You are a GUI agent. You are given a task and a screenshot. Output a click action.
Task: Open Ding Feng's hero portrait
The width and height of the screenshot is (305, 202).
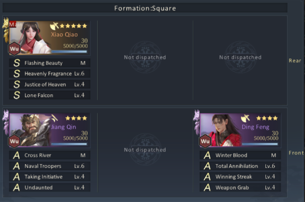coord(220,130)
